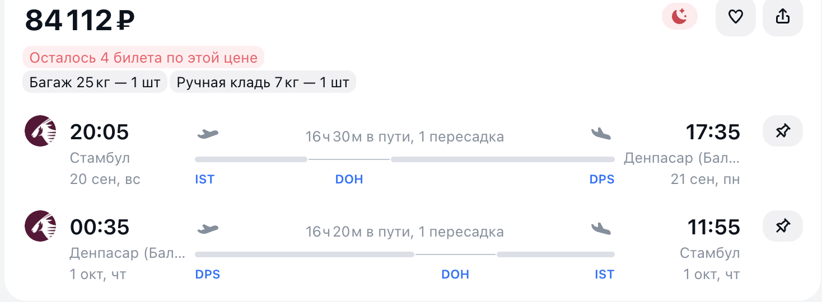Click the return flight landing plane icon
Viewport: 822px width, 302px height.
601,229
